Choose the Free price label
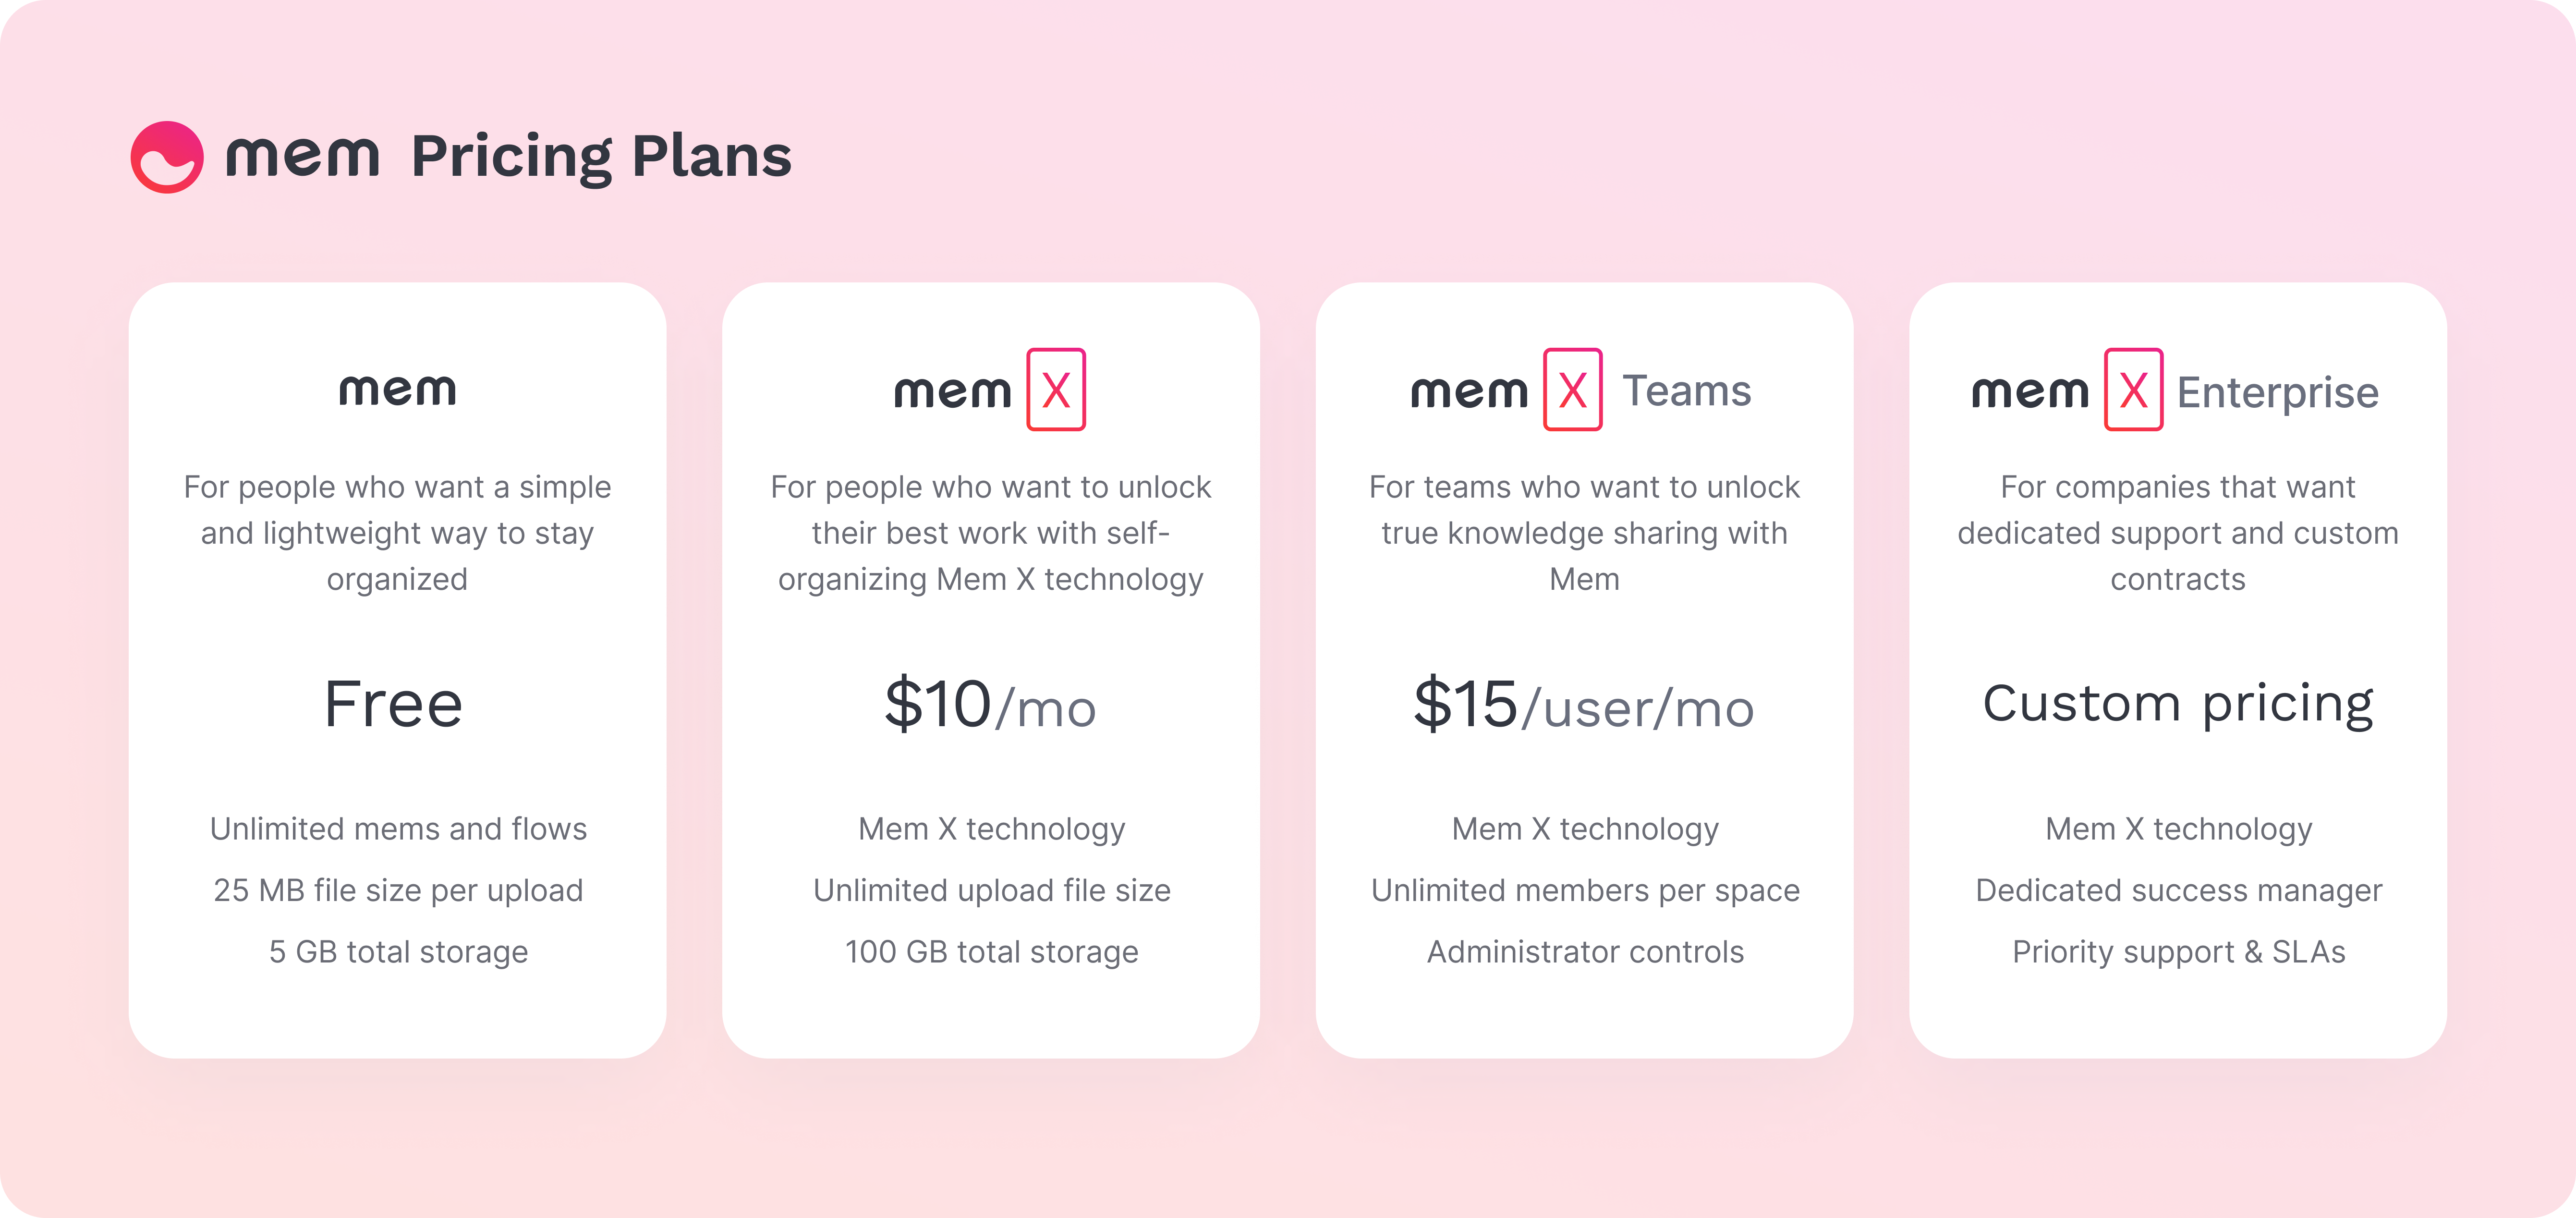Screen dimensions: 2576x1218 pyautogui.click(x=394, y=704)
